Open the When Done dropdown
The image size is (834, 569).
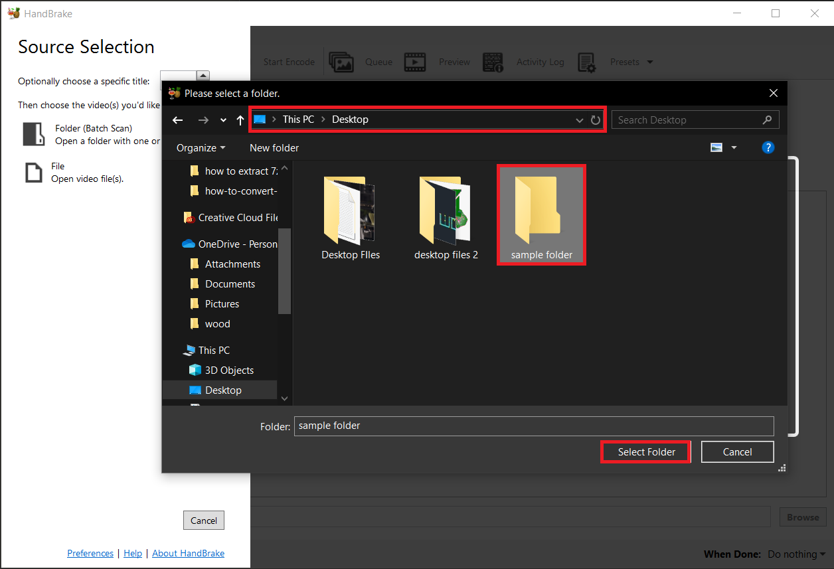click(x=795, y=554)
